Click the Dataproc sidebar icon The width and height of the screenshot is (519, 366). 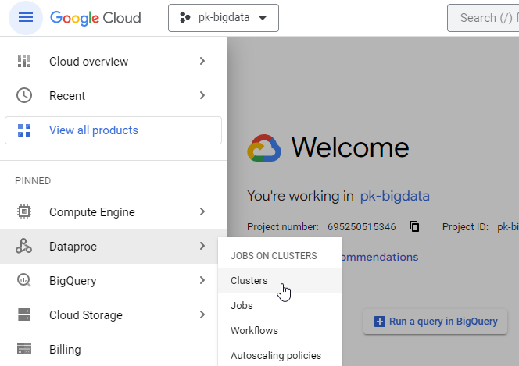pyautogui.click(x=24, y=247)
